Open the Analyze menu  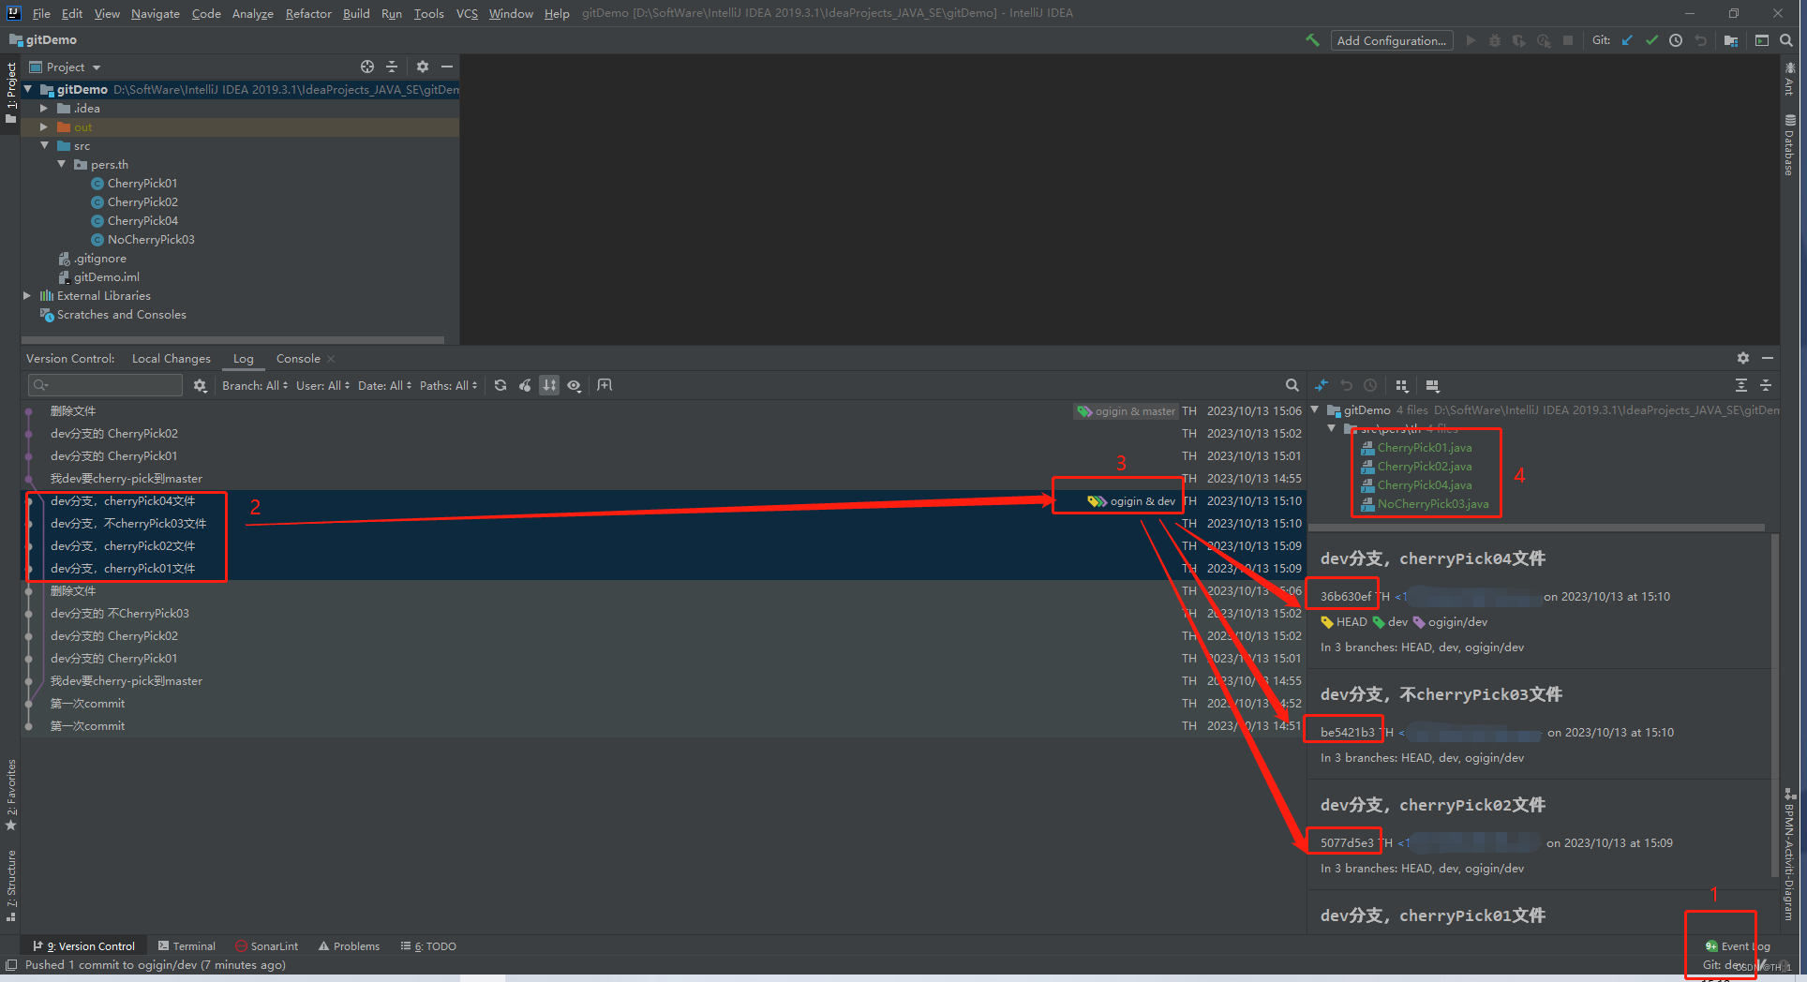click(253, 13)
